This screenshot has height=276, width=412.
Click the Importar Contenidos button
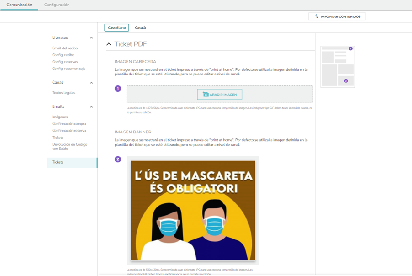click(337, 16)
